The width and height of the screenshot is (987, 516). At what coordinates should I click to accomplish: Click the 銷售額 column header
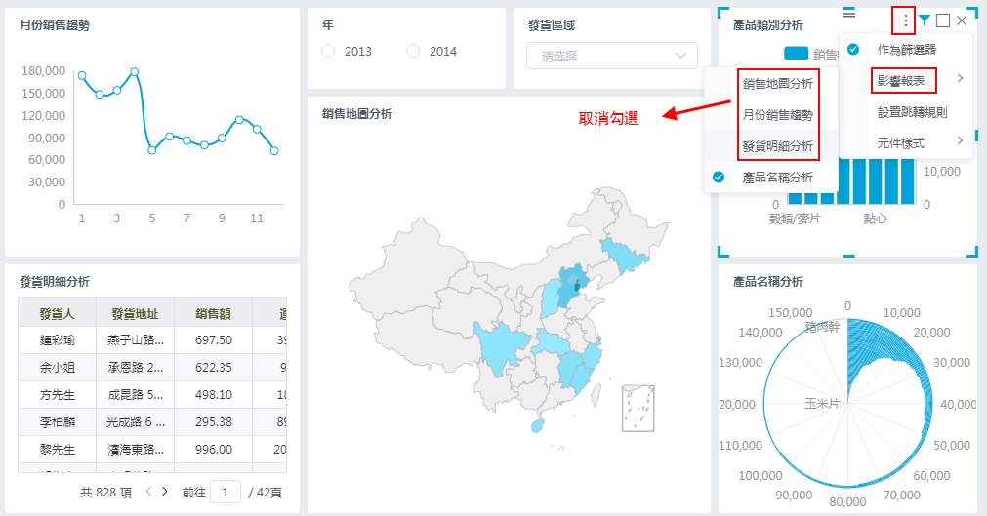[213, 313]
